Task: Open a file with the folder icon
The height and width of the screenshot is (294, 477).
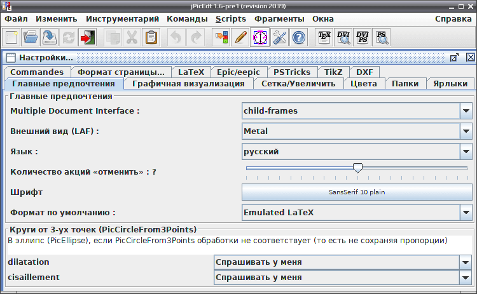Action: (x=31, y=37)
